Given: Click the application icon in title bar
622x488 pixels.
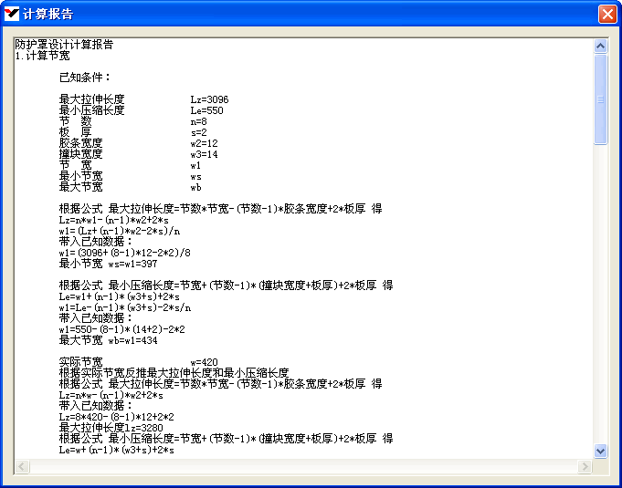Looking at the screenshot, I should pos(12,14).
